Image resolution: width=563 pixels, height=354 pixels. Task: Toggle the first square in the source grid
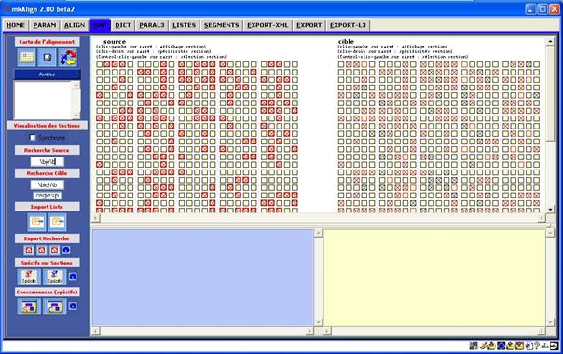click(100, 64)
